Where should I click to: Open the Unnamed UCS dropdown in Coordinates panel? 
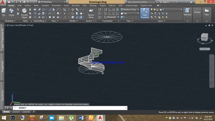[x=112, y=17]
